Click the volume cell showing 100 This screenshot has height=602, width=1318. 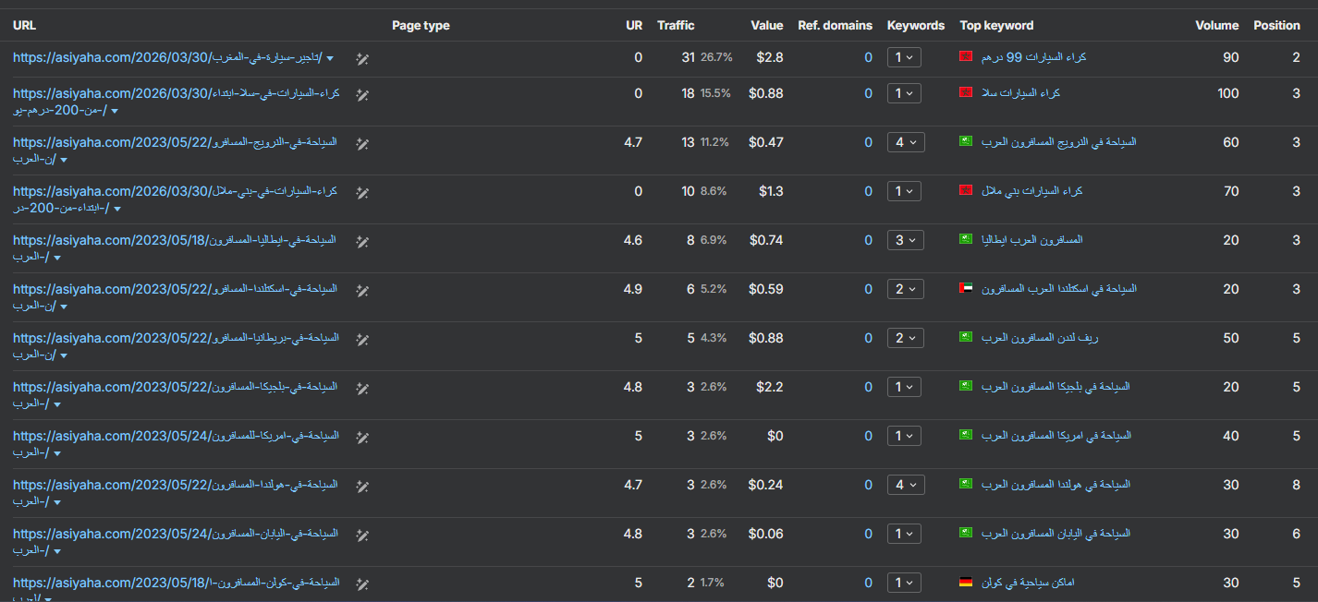(1227, 93)
